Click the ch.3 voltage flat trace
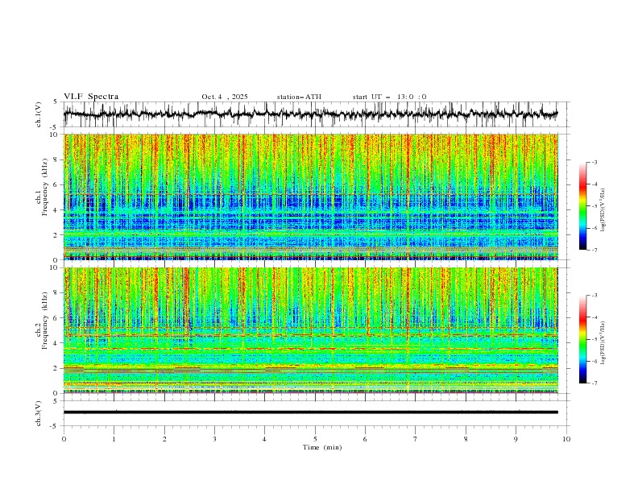 pyautogui.click(x=310, y=412)
